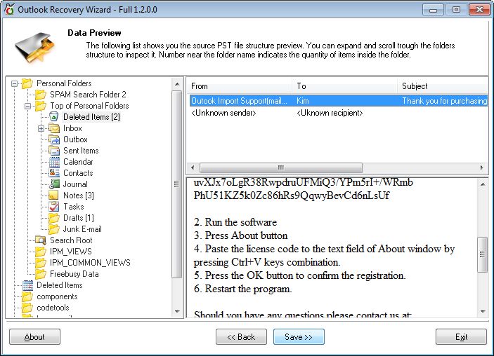Go back with the << Back button
This screenshot has width=494, height=356.
click(x=241, y=337)
